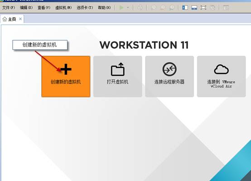
Task: Click the full screen mode icon
Action: 203,8
